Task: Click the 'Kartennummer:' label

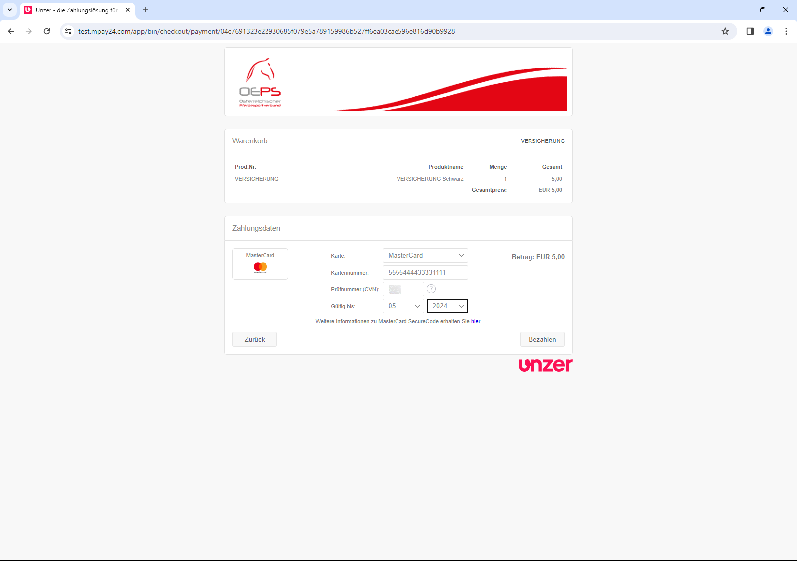Action: (x=350, y=273)
